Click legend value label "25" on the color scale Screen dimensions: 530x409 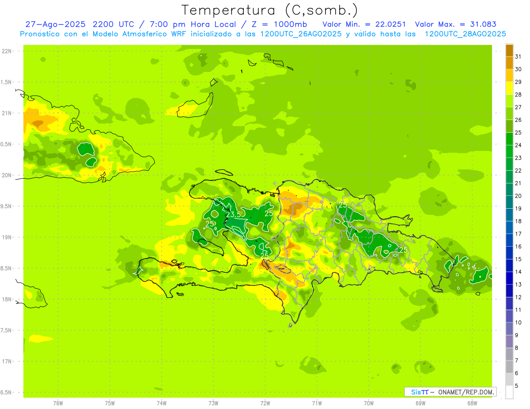pos(519,132)
